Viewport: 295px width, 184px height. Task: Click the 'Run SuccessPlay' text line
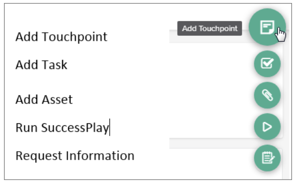pyautogui.click(x=62, y=128)
